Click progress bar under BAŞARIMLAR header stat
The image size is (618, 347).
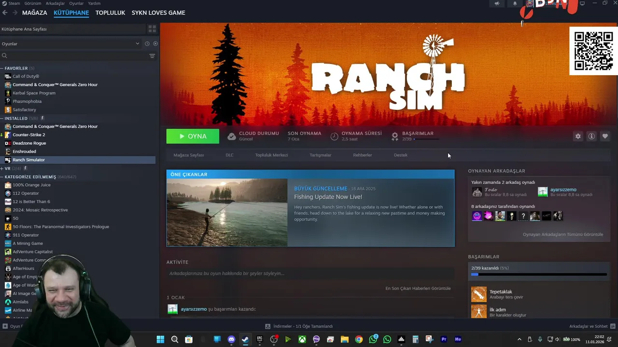coord(427,139)
